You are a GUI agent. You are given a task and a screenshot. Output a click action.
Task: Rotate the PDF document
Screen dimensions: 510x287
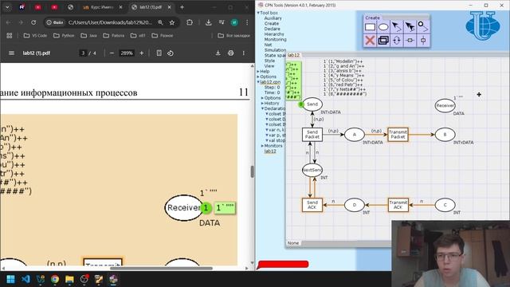click(171, 53)
